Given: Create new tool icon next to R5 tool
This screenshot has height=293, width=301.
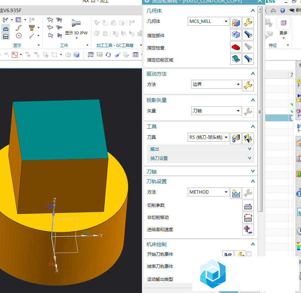Looking at the screenshot, I should tap(236, 138).
